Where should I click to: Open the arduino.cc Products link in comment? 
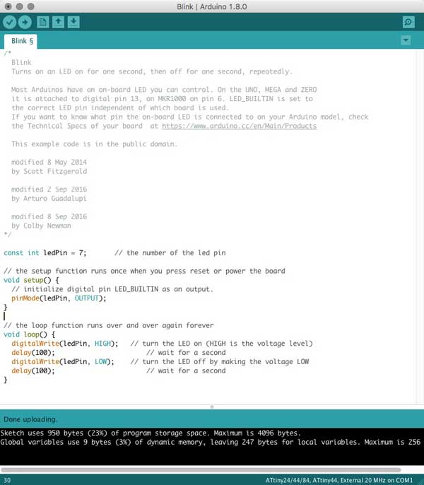(240, 126)
